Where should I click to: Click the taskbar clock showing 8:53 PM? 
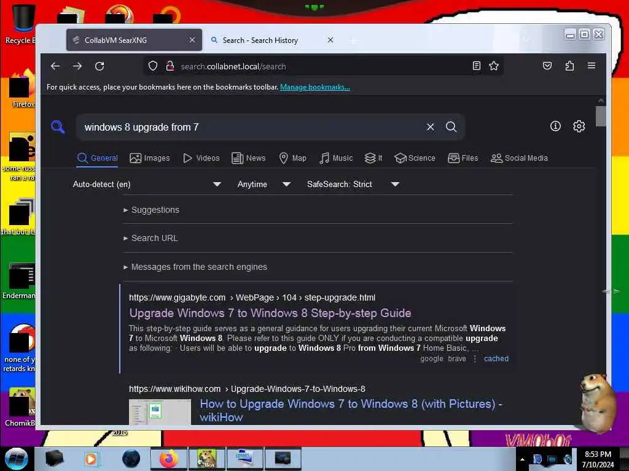click(x=598, y=459)
